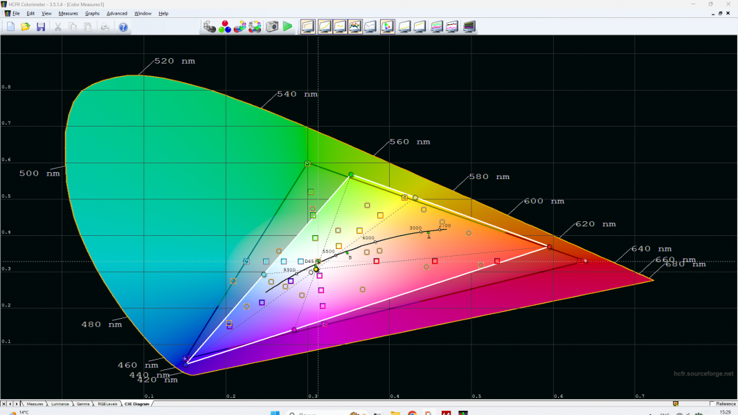Open the Window menu
Image resolution: width=738 pixels, height=415 pixels.
click(x=143, y=14)
